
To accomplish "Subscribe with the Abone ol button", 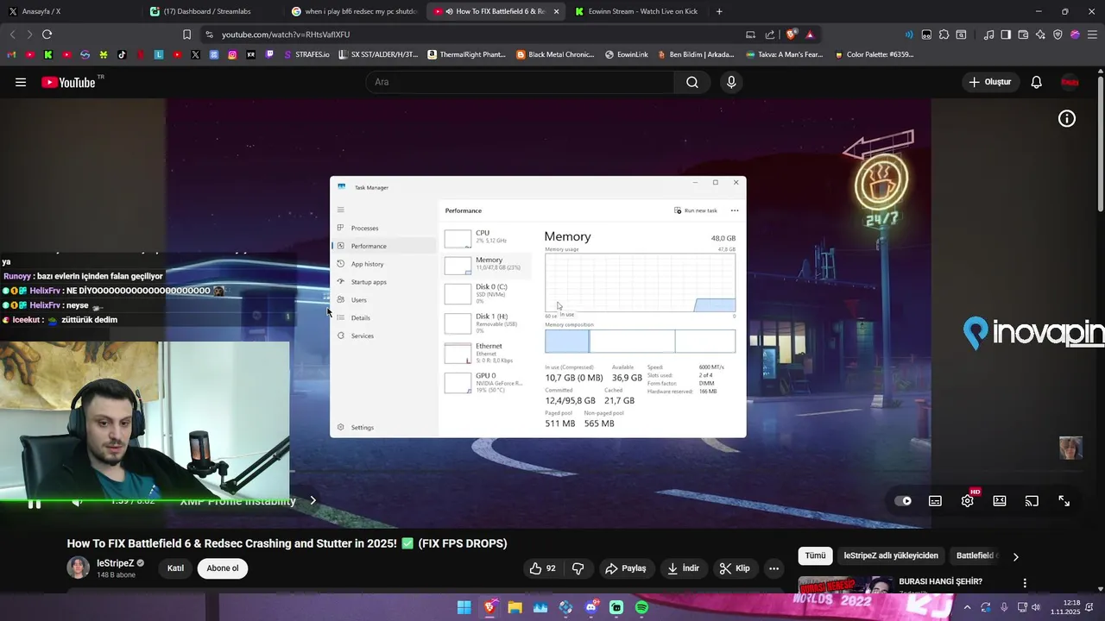I will pos(223,568).
